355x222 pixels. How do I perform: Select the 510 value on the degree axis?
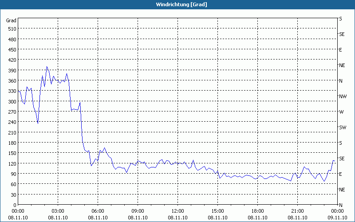[x=12, y=29]
